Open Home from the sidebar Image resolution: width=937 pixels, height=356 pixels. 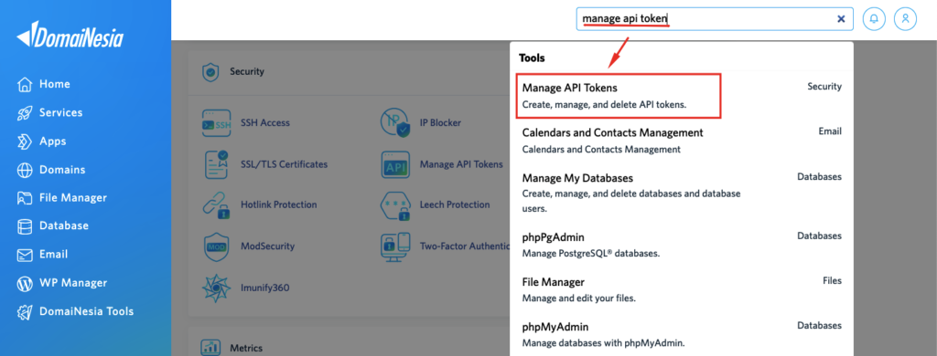click(x=54, y=84)
